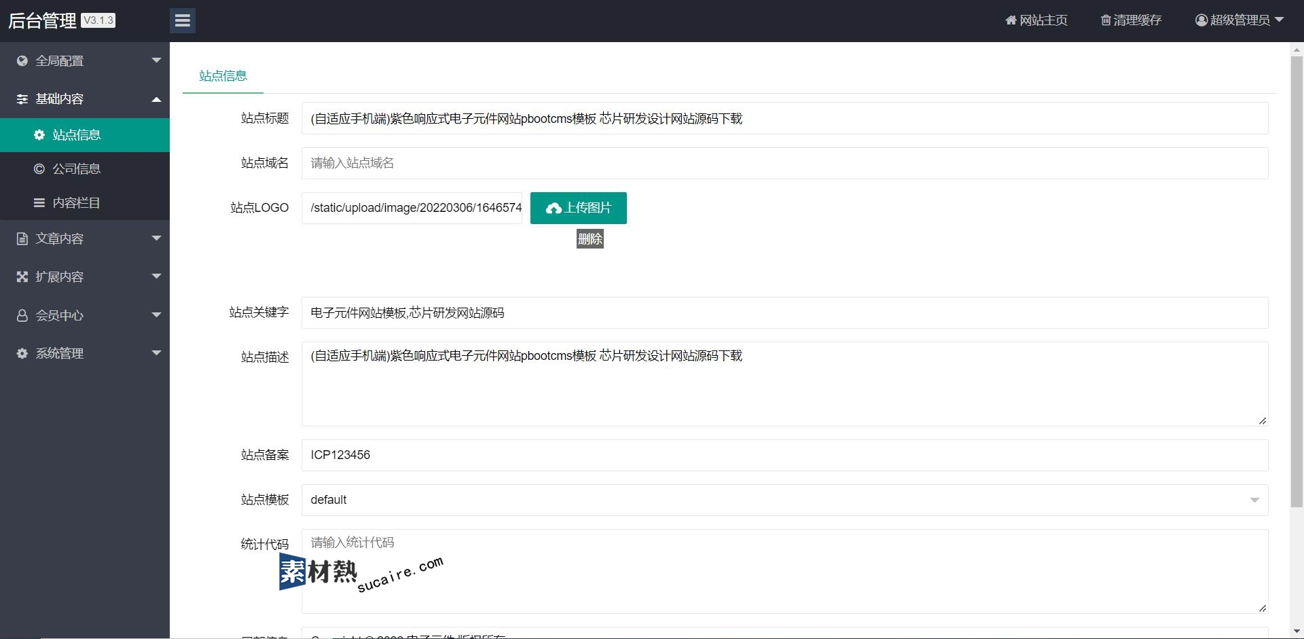The width and height of the screenshot is (1304, 639).
Task: Open the 系统管理 sidebar menu
Action: pos(85,354)
